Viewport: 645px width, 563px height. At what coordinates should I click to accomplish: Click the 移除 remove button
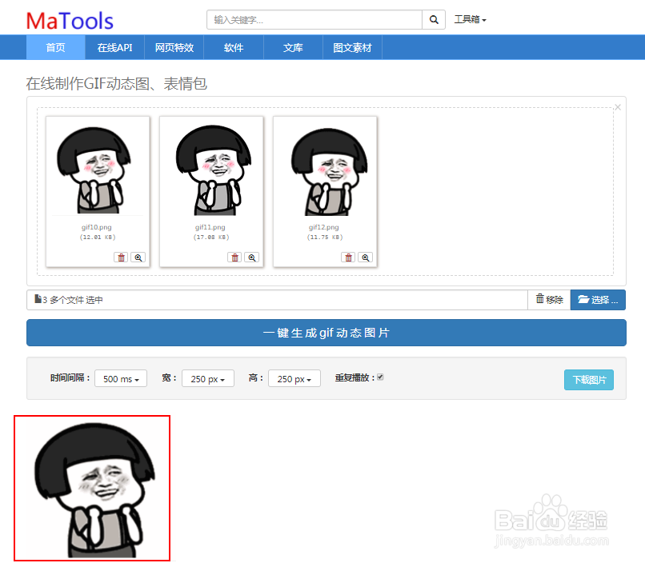pyautogui.click(x=549, y=300)
